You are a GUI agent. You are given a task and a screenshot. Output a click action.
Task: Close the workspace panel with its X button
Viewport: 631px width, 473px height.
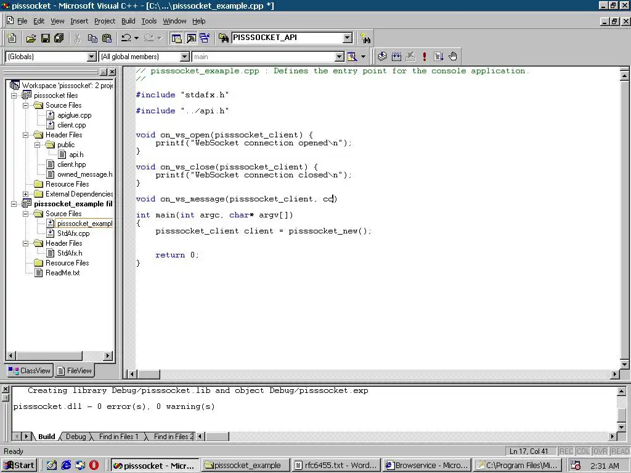pyautogui.click(x=112, y=72)
